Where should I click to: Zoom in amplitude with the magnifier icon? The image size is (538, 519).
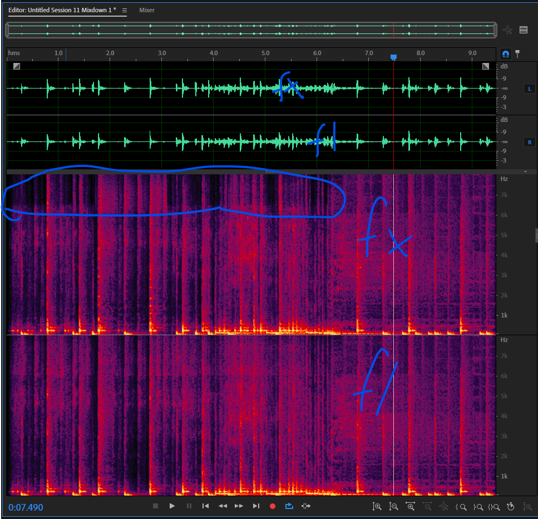click(x=377, y=506)
